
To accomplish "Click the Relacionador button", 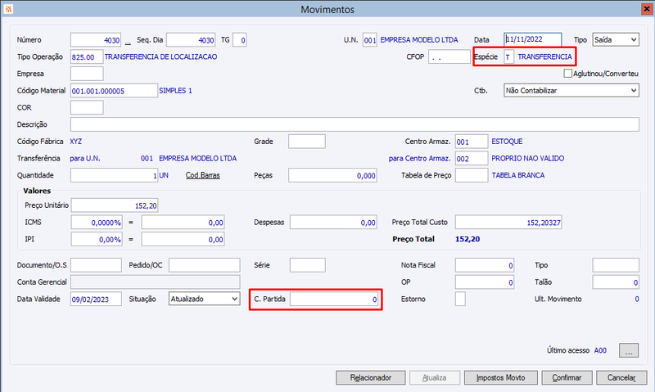I will [x=371, y=377].
